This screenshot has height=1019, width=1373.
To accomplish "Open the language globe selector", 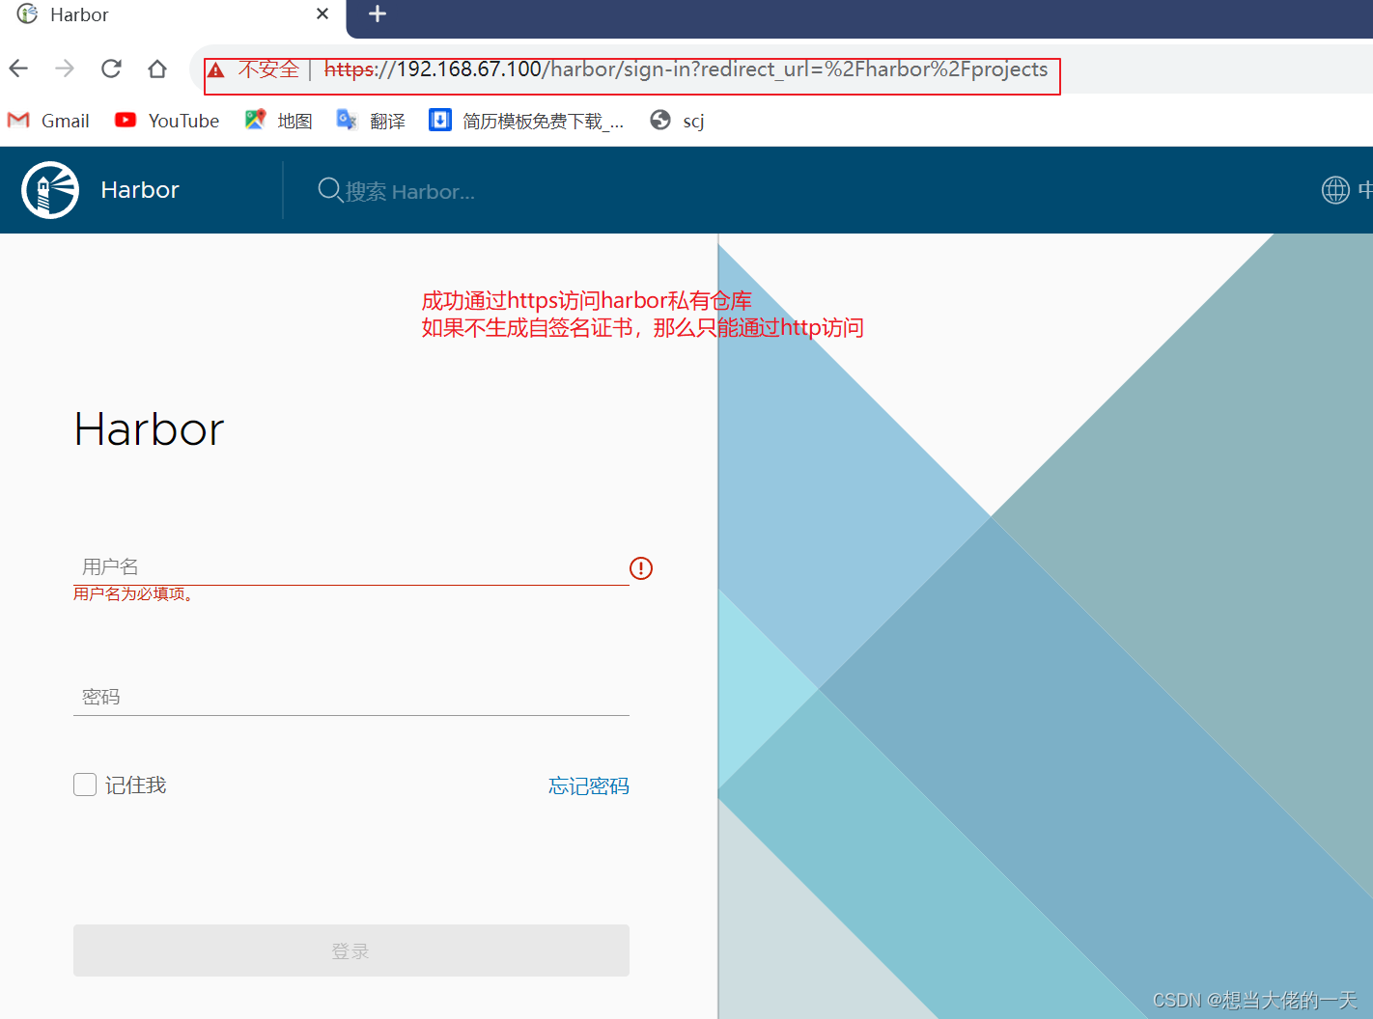I will (1335, 190).
